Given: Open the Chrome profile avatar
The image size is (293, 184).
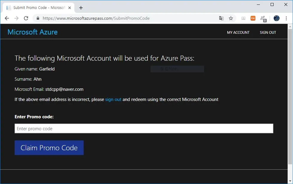Looking at the screenshot, I should pos(277,18).
